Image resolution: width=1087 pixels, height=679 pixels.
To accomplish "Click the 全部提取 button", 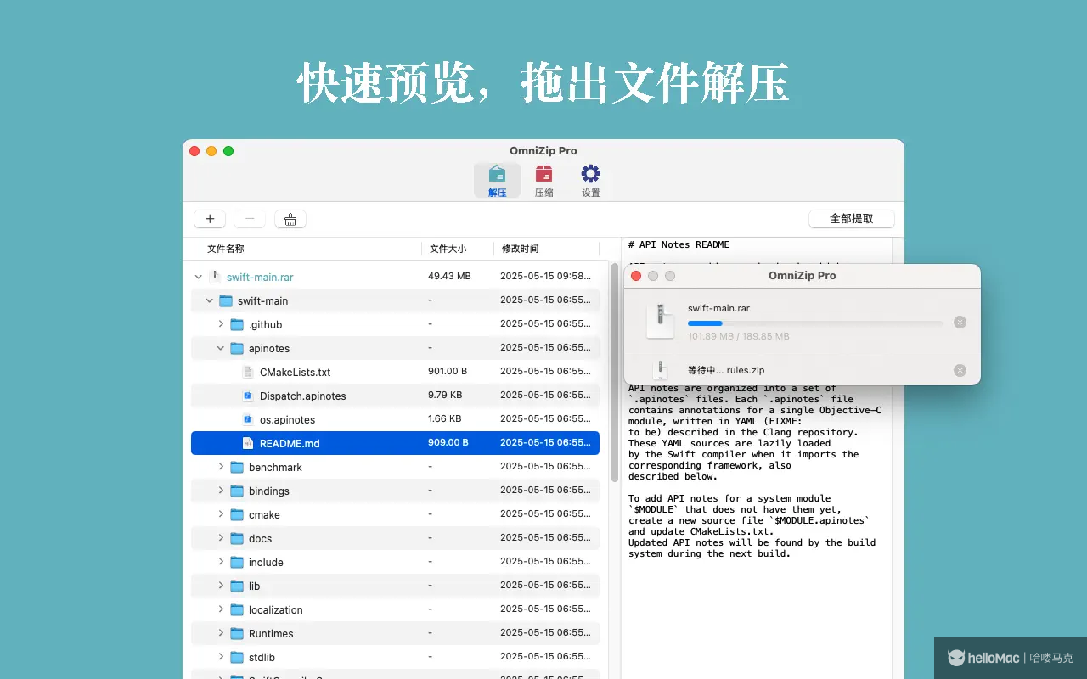I will click(x=852, y=218).
